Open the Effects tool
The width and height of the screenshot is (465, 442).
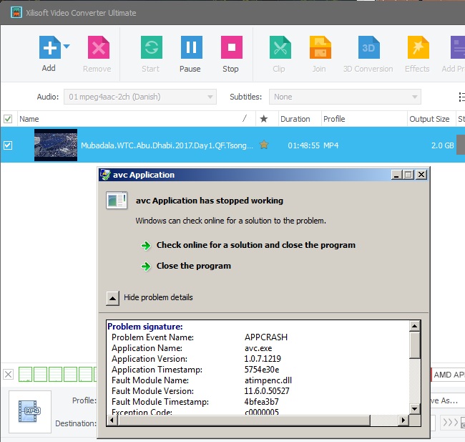[x=418, y=47]
